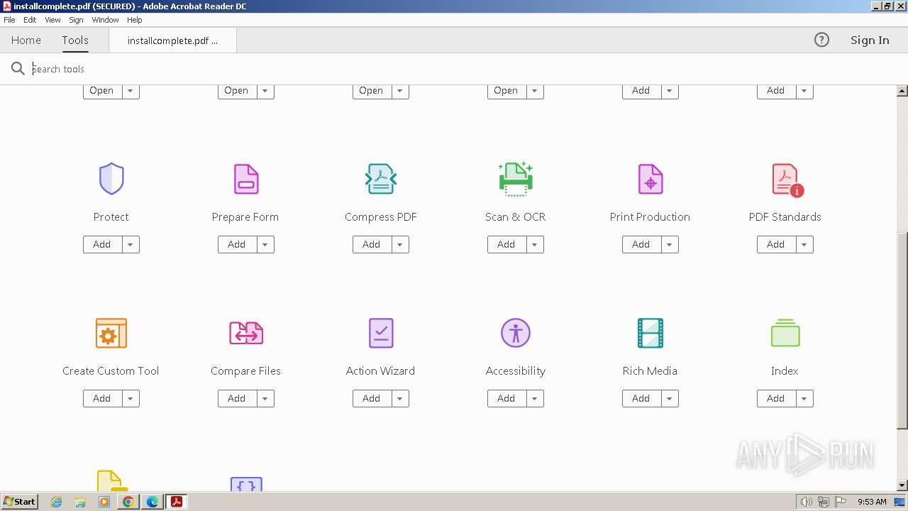This screenshot has width=908, height=511.
Task: Open dropdown arrow for Compress PDF Add
Action: click(x=400, y=244)
